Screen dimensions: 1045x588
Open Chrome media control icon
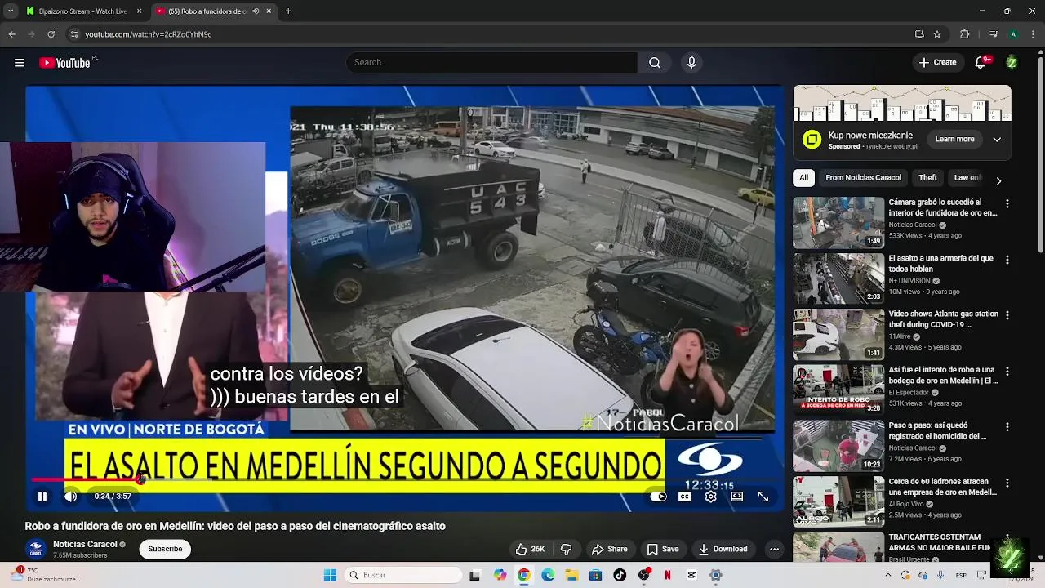click(994, 34)
